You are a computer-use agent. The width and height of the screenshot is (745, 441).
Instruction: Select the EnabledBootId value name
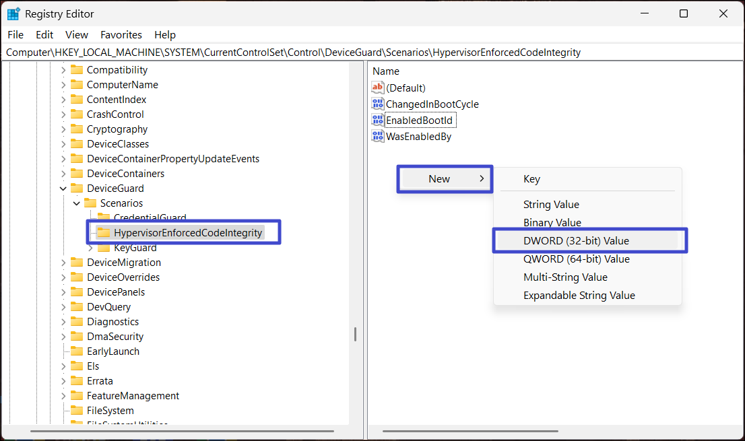[x=419, y=121]
